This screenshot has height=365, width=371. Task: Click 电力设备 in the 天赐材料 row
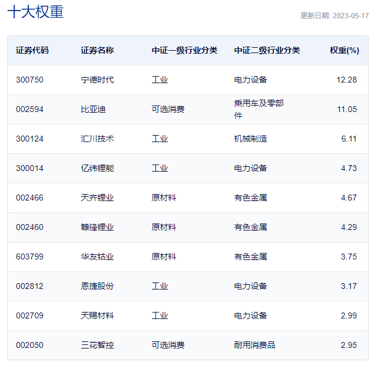pyautogui.click(x=250, y=315)
